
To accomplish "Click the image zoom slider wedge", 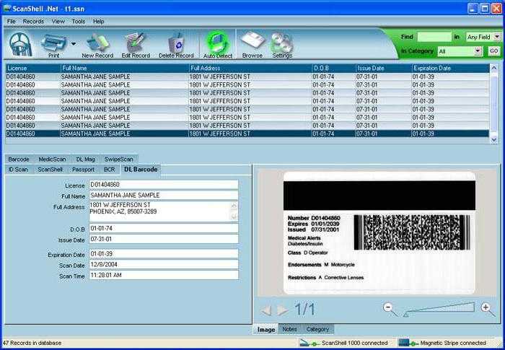I will point(439,309).
